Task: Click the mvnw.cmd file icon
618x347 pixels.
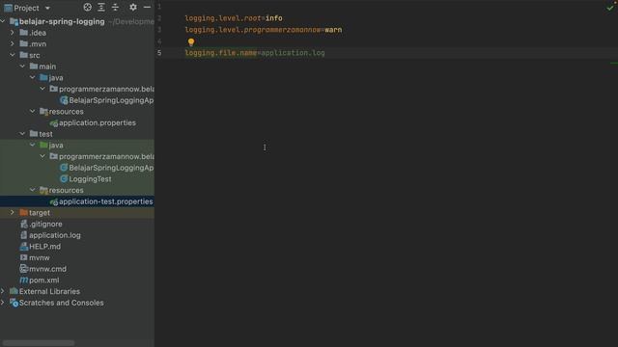Action: coord(23,269)
